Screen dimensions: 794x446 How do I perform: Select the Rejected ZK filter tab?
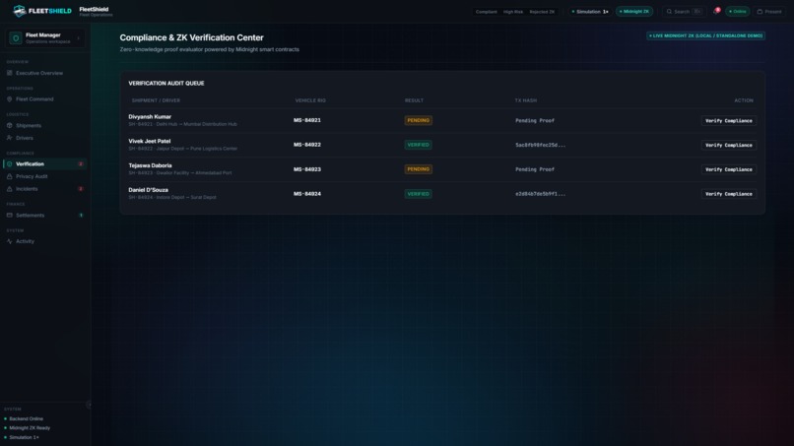pos(542,11)
